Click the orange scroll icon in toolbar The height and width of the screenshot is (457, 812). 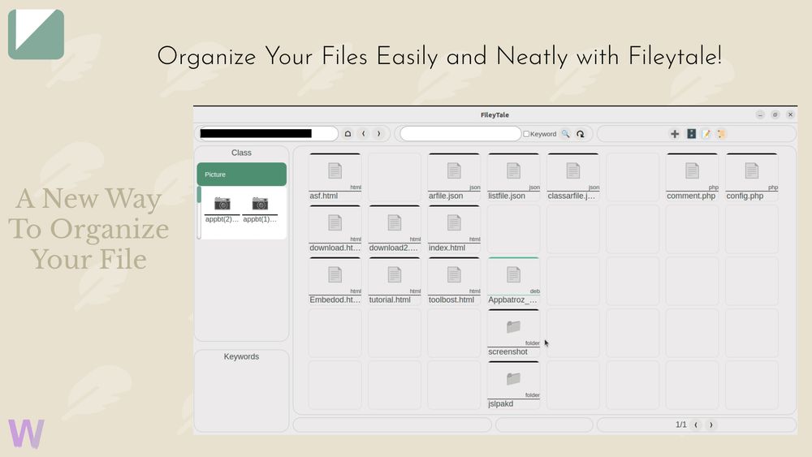click(721, 134)
